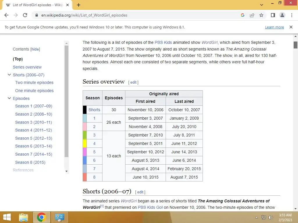298x223 pixels.
Task: Open the Chrome side panel
Action: pyautogui.click(x=273, y=15)
